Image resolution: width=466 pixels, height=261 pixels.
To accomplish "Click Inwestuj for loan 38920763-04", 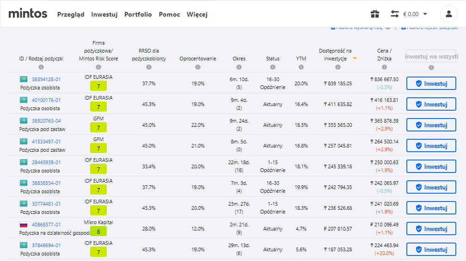I will pos(431,125).
